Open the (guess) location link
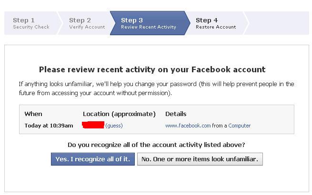 click(114, 126)
